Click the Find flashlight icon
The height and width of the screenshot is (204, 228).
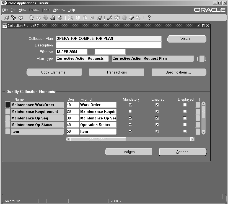[14, 18]
